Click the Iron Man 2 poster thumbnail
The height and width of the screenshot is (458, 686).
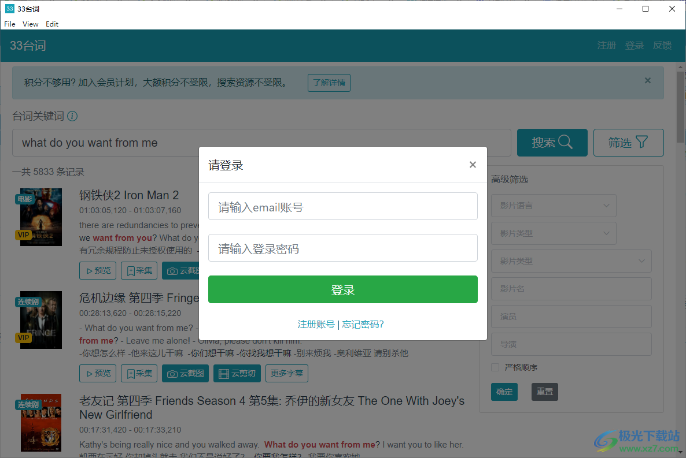(x=40, y=217)
